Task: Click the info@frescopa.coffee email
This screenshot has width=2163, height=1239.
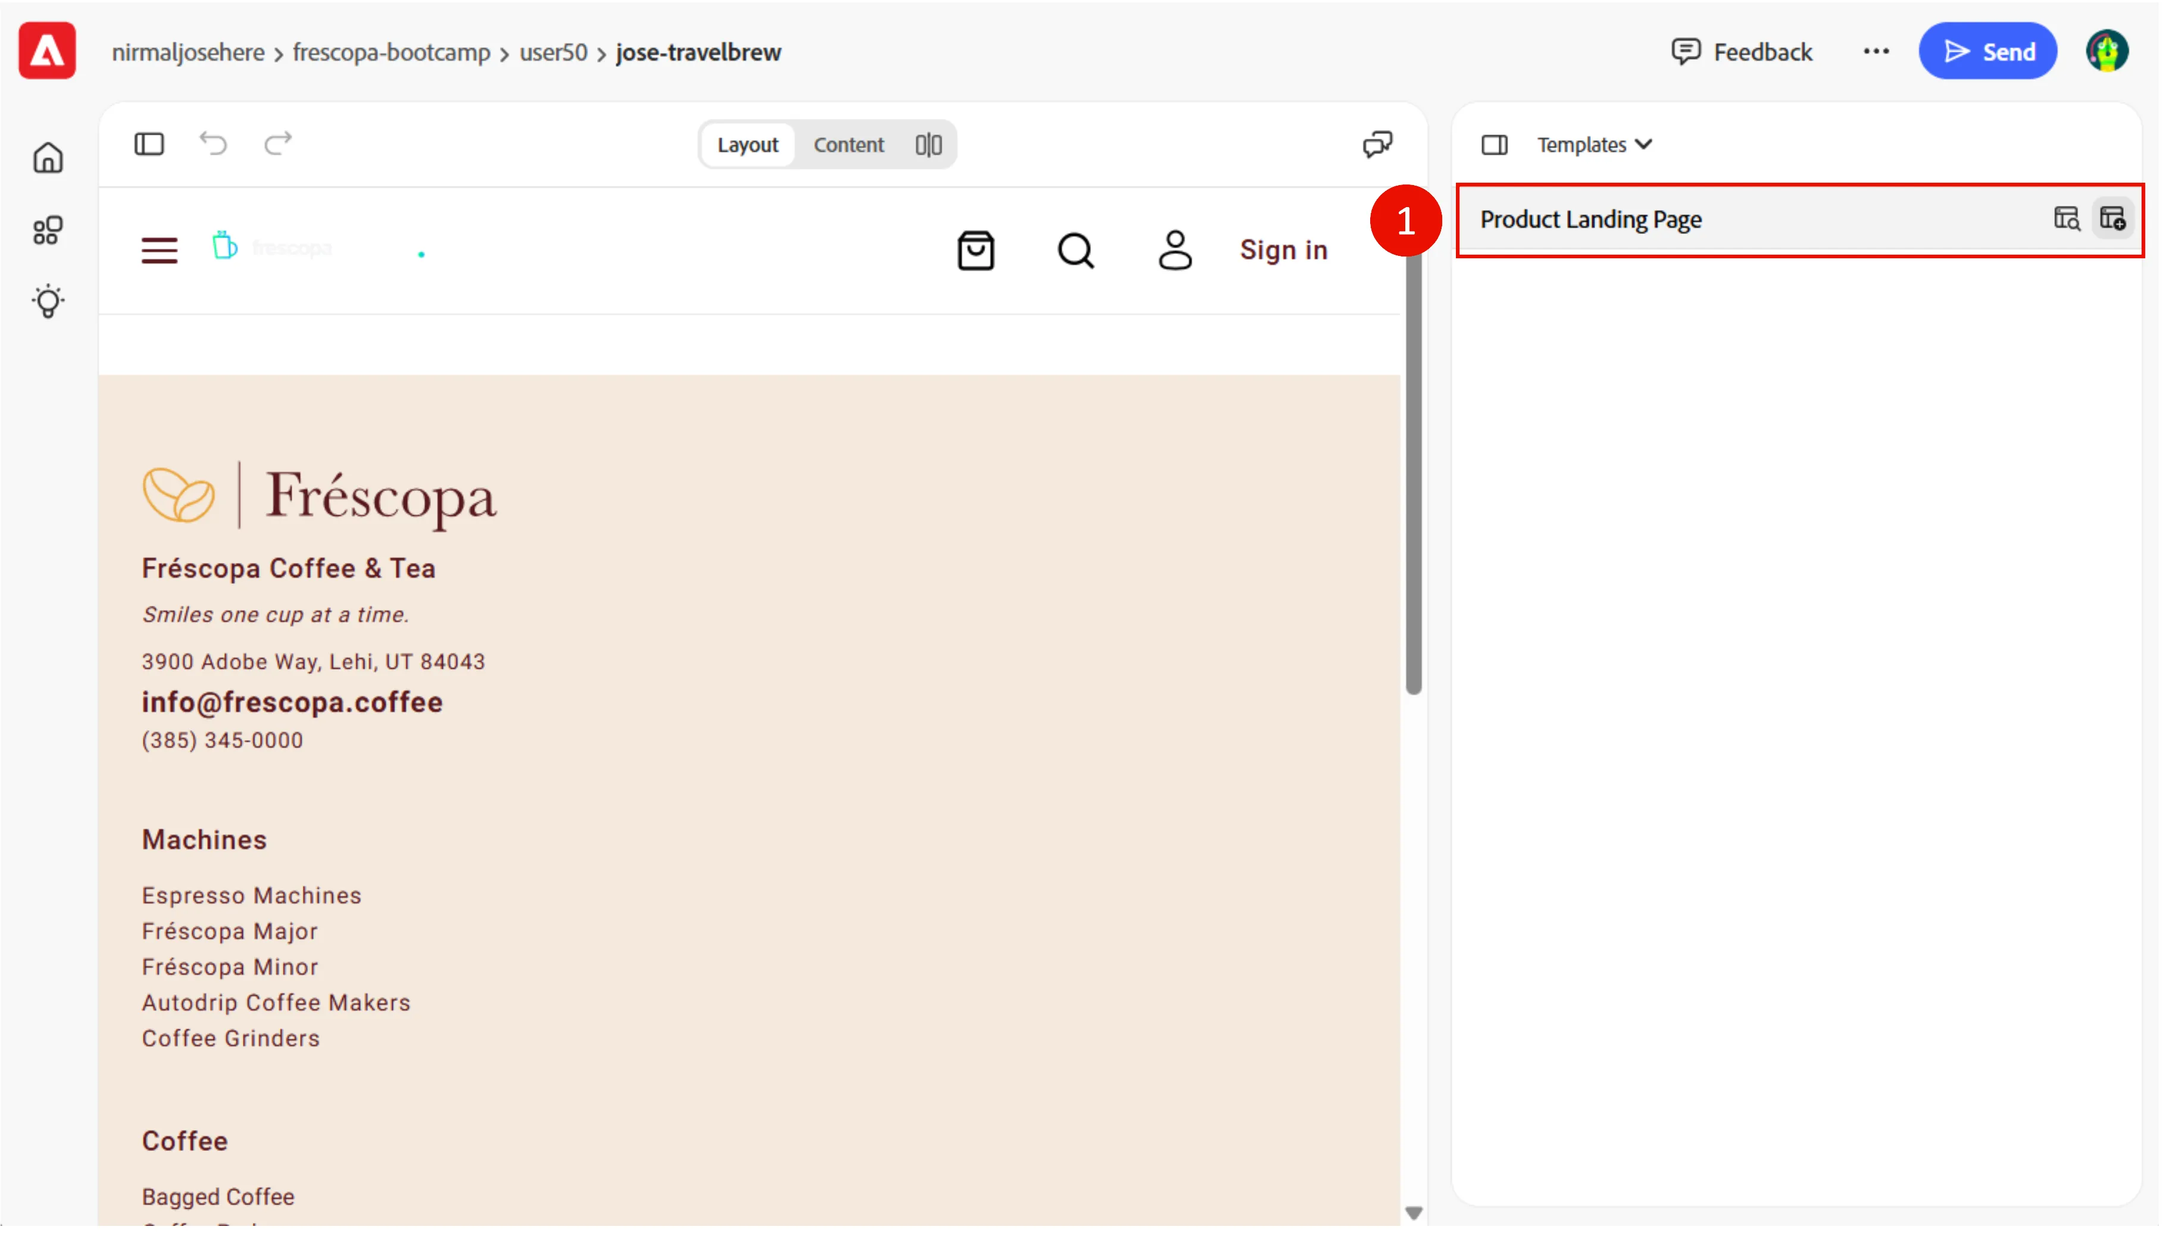Action: click(x=292, y=703)
